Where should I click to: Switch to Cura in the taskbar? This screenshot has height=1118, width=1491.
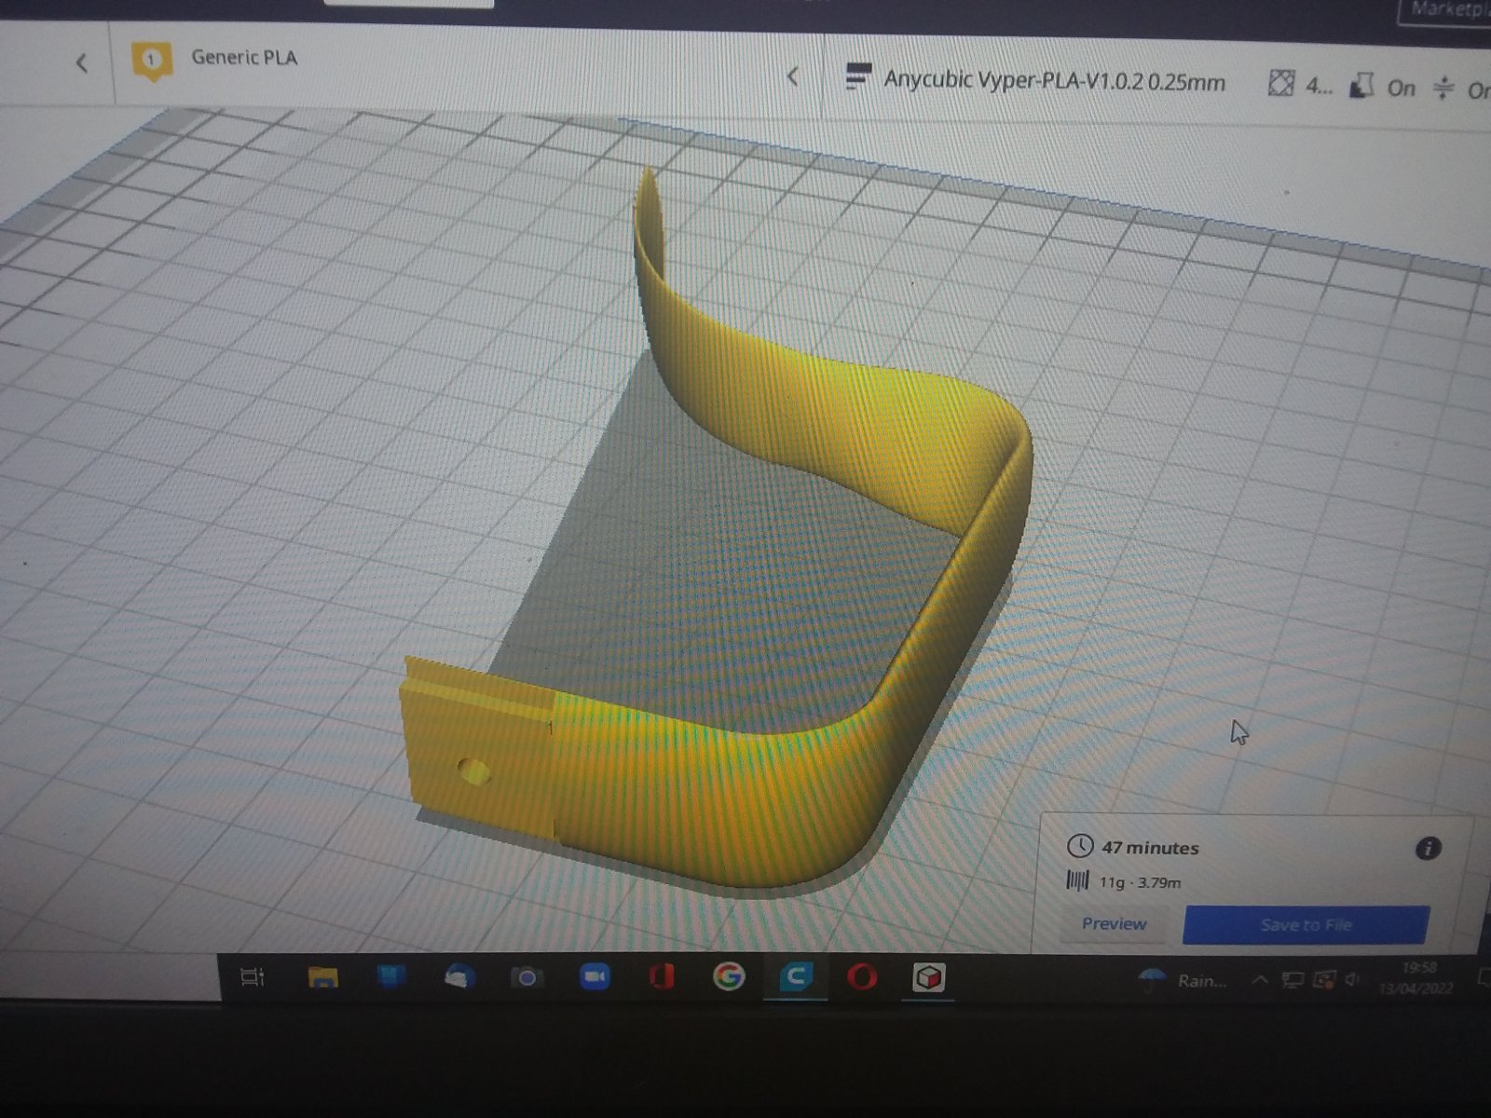[795, 976]
